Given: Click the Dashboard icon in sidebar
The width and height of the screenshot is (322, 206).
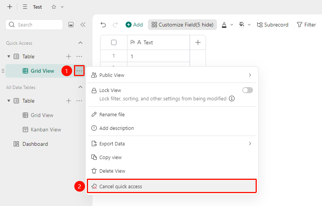Looking at the screenshot, I should pos(16,144).
